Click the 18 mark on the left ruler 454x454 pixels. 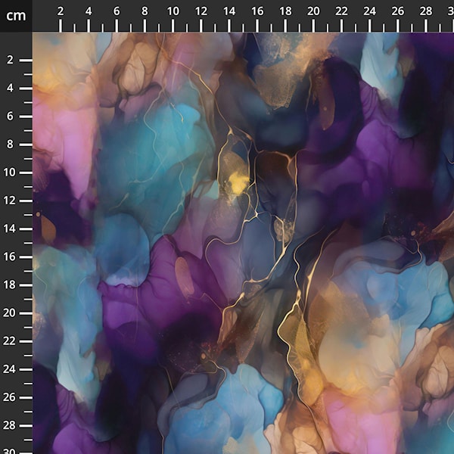click(11, 285)
